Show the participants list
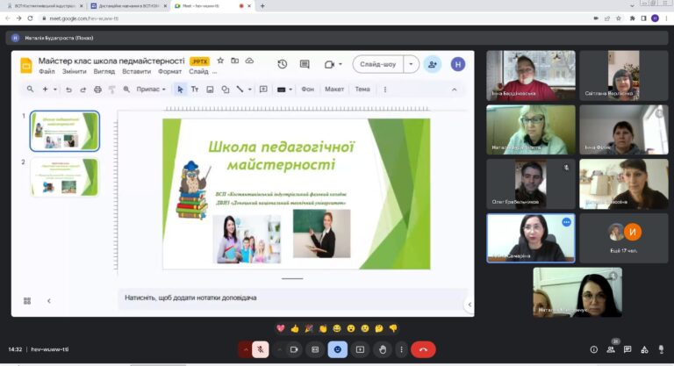The width and height of the screenshot is (674, 366). coord(611,349)
